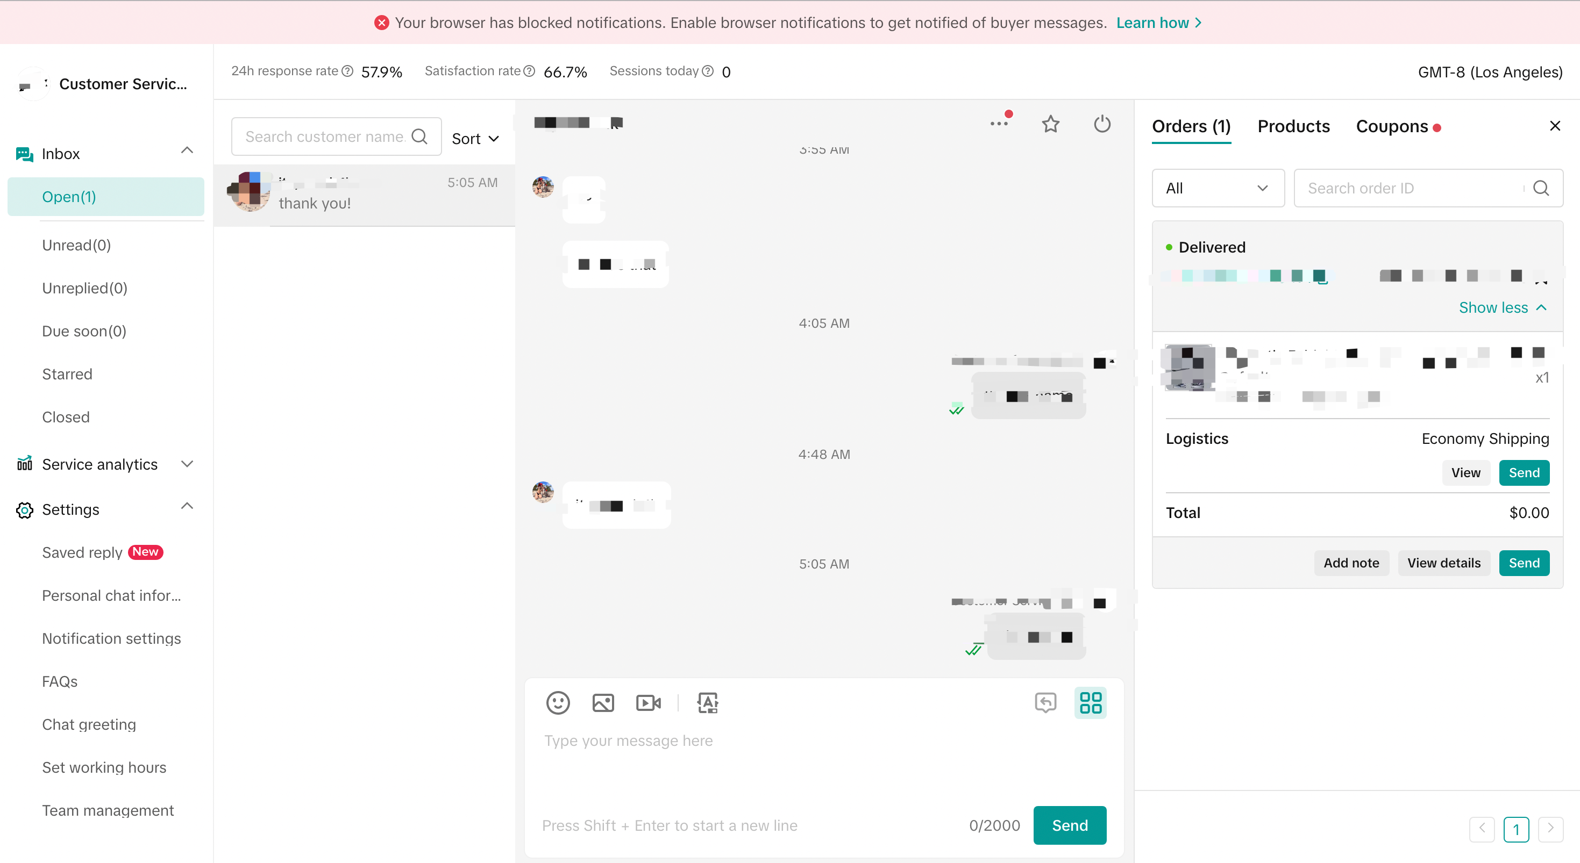This screenshot has width=1580, height=863.
Task: Open the three-dots more options menu
Action: click(x=999, y=125)
